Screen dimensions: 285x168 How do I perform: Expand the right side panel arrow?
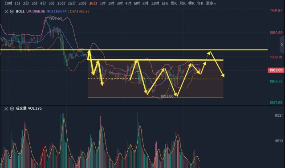(282, 45)
